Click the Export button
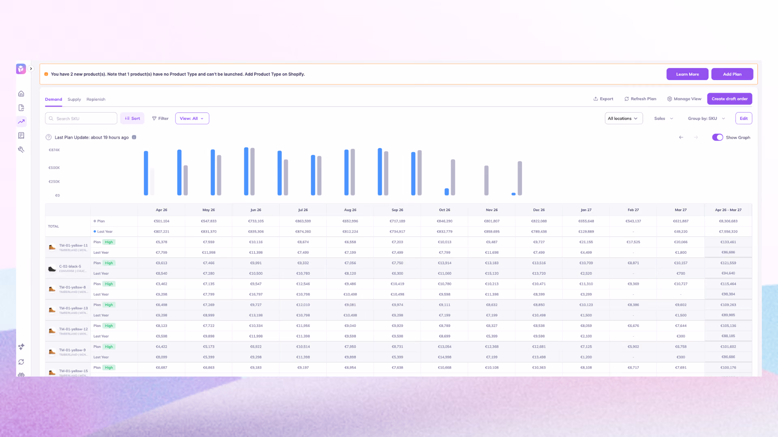Image resolution: width=778 pixels, height=437 pixels. (603, 99)
